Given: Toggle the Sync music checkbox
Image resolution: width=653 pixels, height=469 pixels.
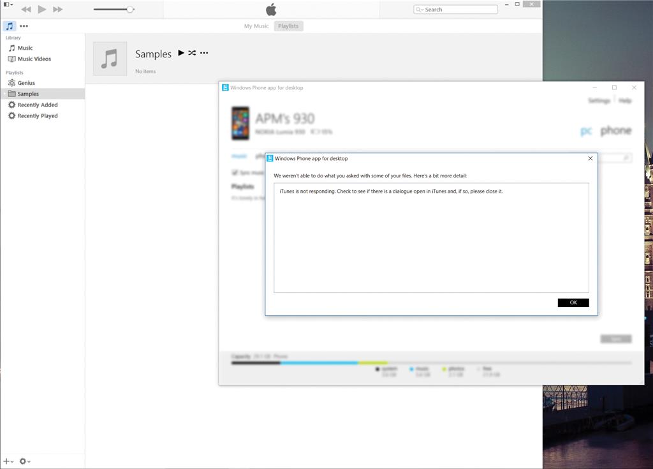Looking at the screenshot, I should pos(235,172).
